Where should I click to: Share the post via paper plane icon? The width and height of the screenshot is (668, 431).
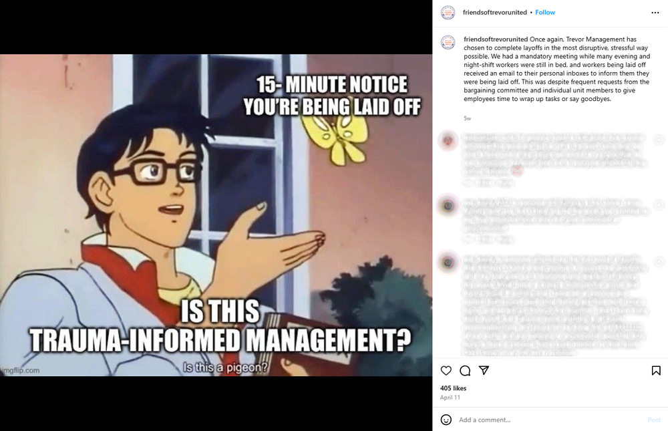[484, 370]
